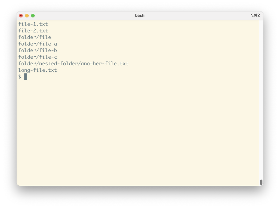
Task: Click the $ prompt symbol
Action: (x=20, y=77)
